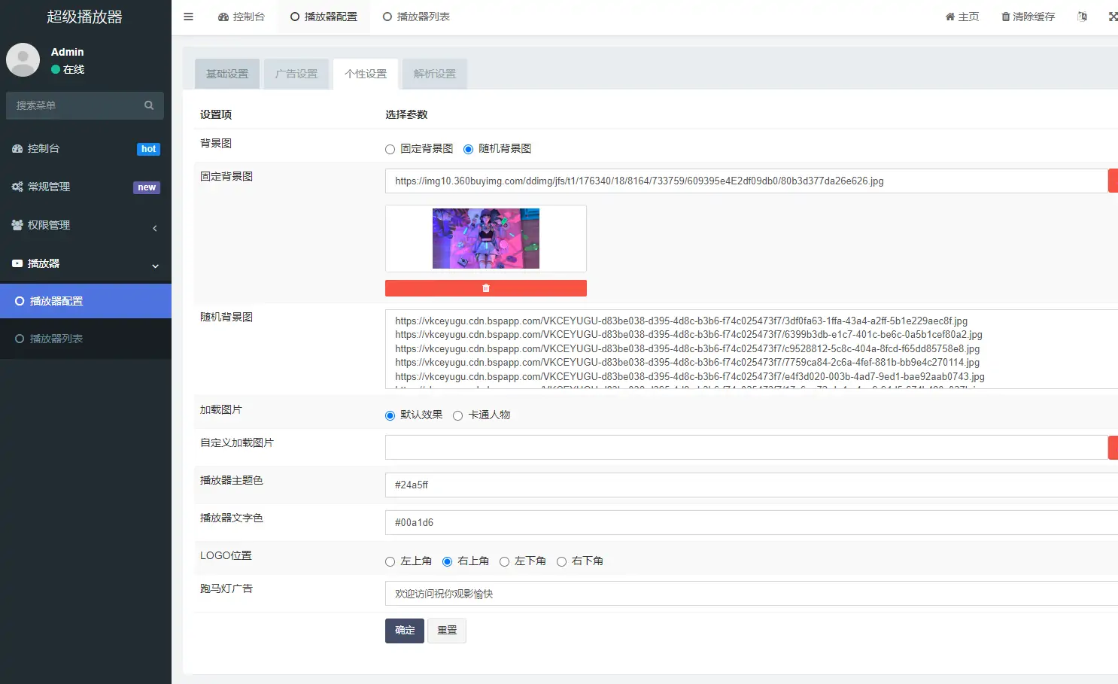The width and height of the screenshot is (1118, 684).
Task: Click the trash icon beside 清除缓存
Action: 1007,16
